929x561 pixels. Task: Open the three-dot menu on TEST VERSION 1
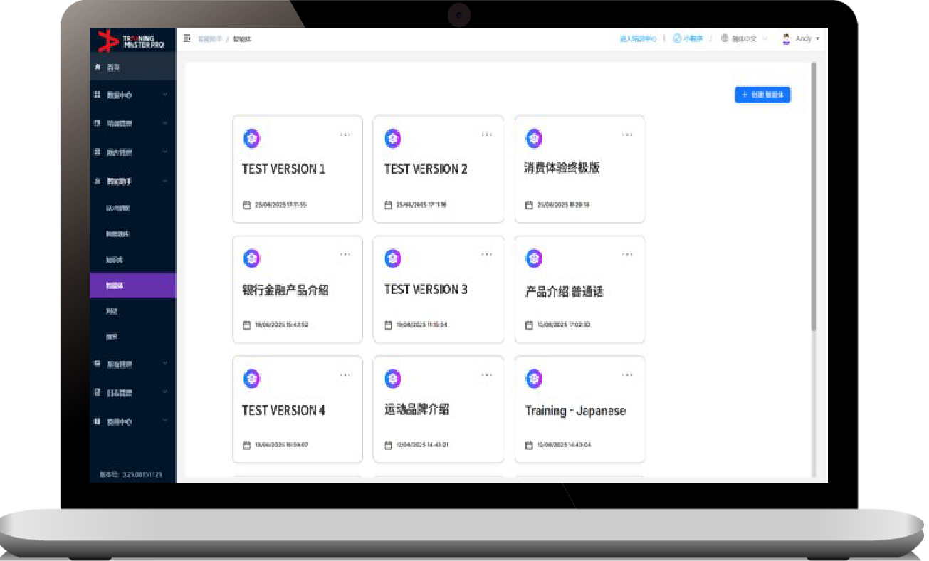[345, 135]
